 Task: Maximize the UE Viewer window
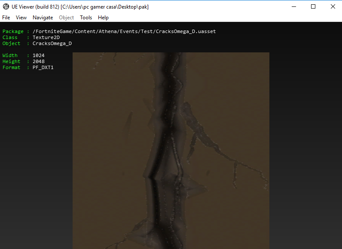point(313,6)
